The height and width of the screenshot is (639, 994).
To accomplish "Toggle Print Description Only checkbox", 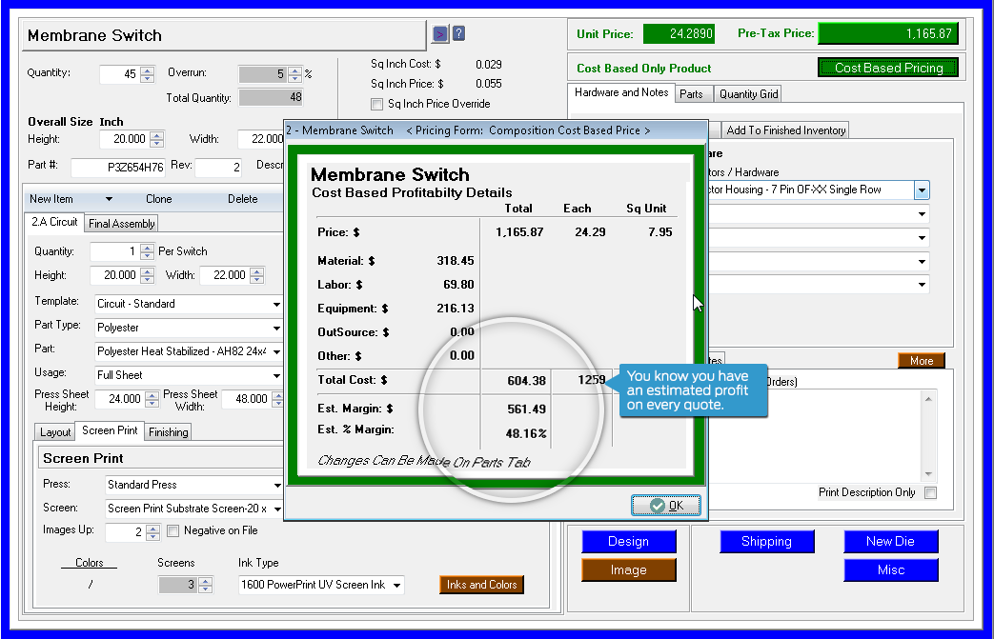I will [x=930, y=492].
